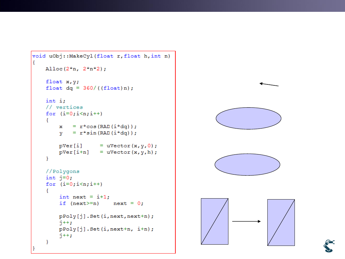Click the "//Polygons" comment
Viewport: 345px width, 259px height.
click(63, 171)
